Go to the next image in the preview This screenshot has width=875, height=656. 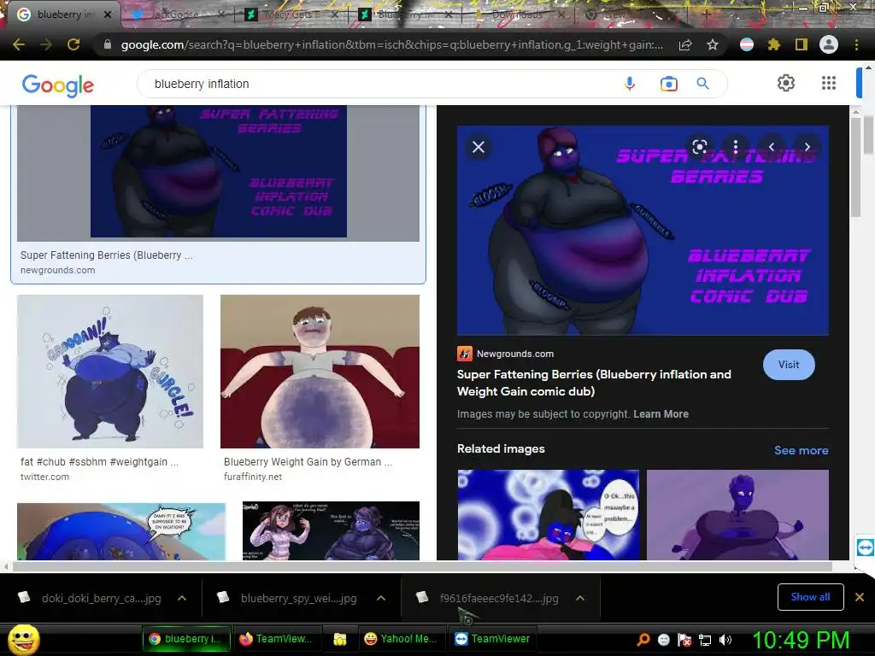coord(807,147)
